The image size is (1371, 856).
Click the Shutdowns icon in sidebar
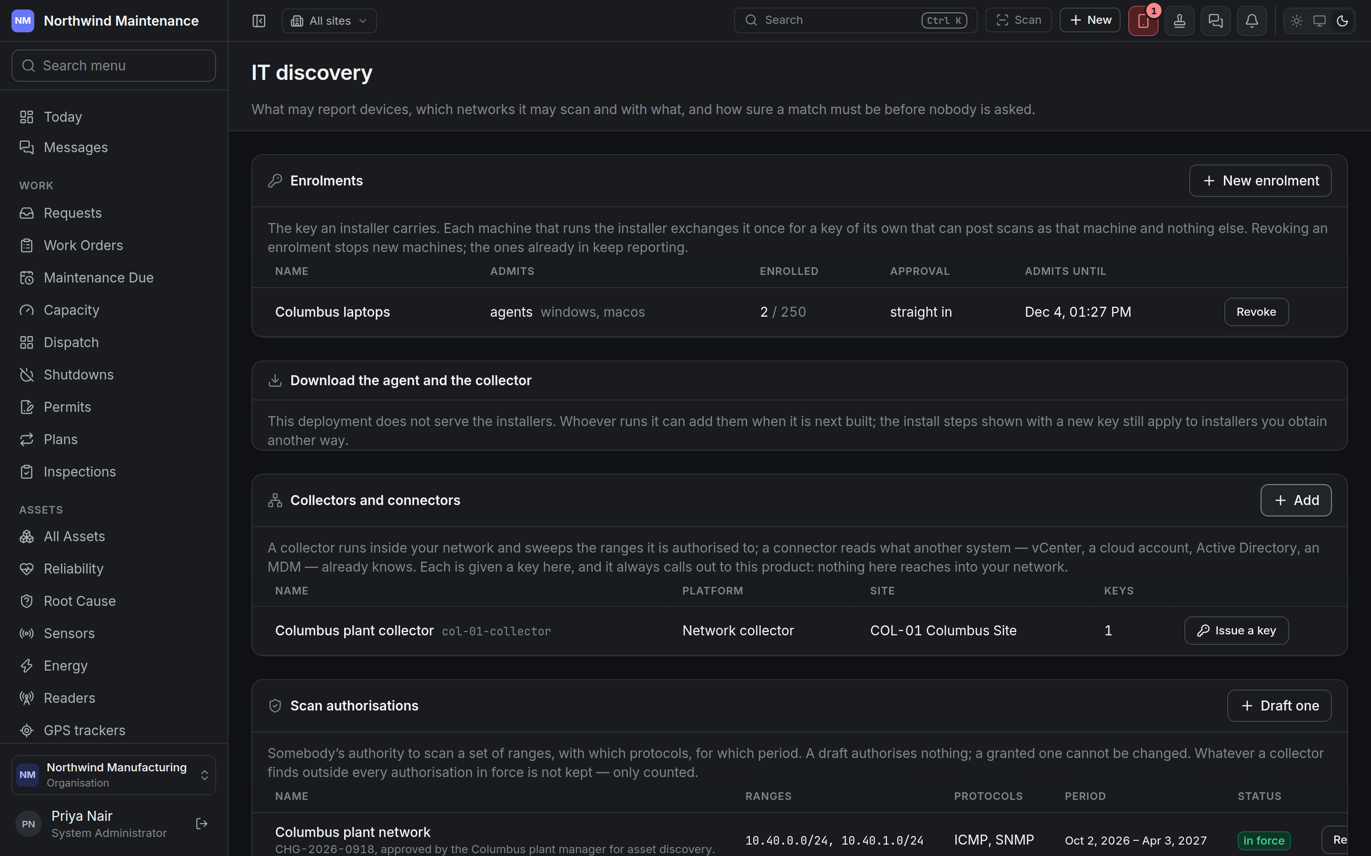tap(27, 374)
